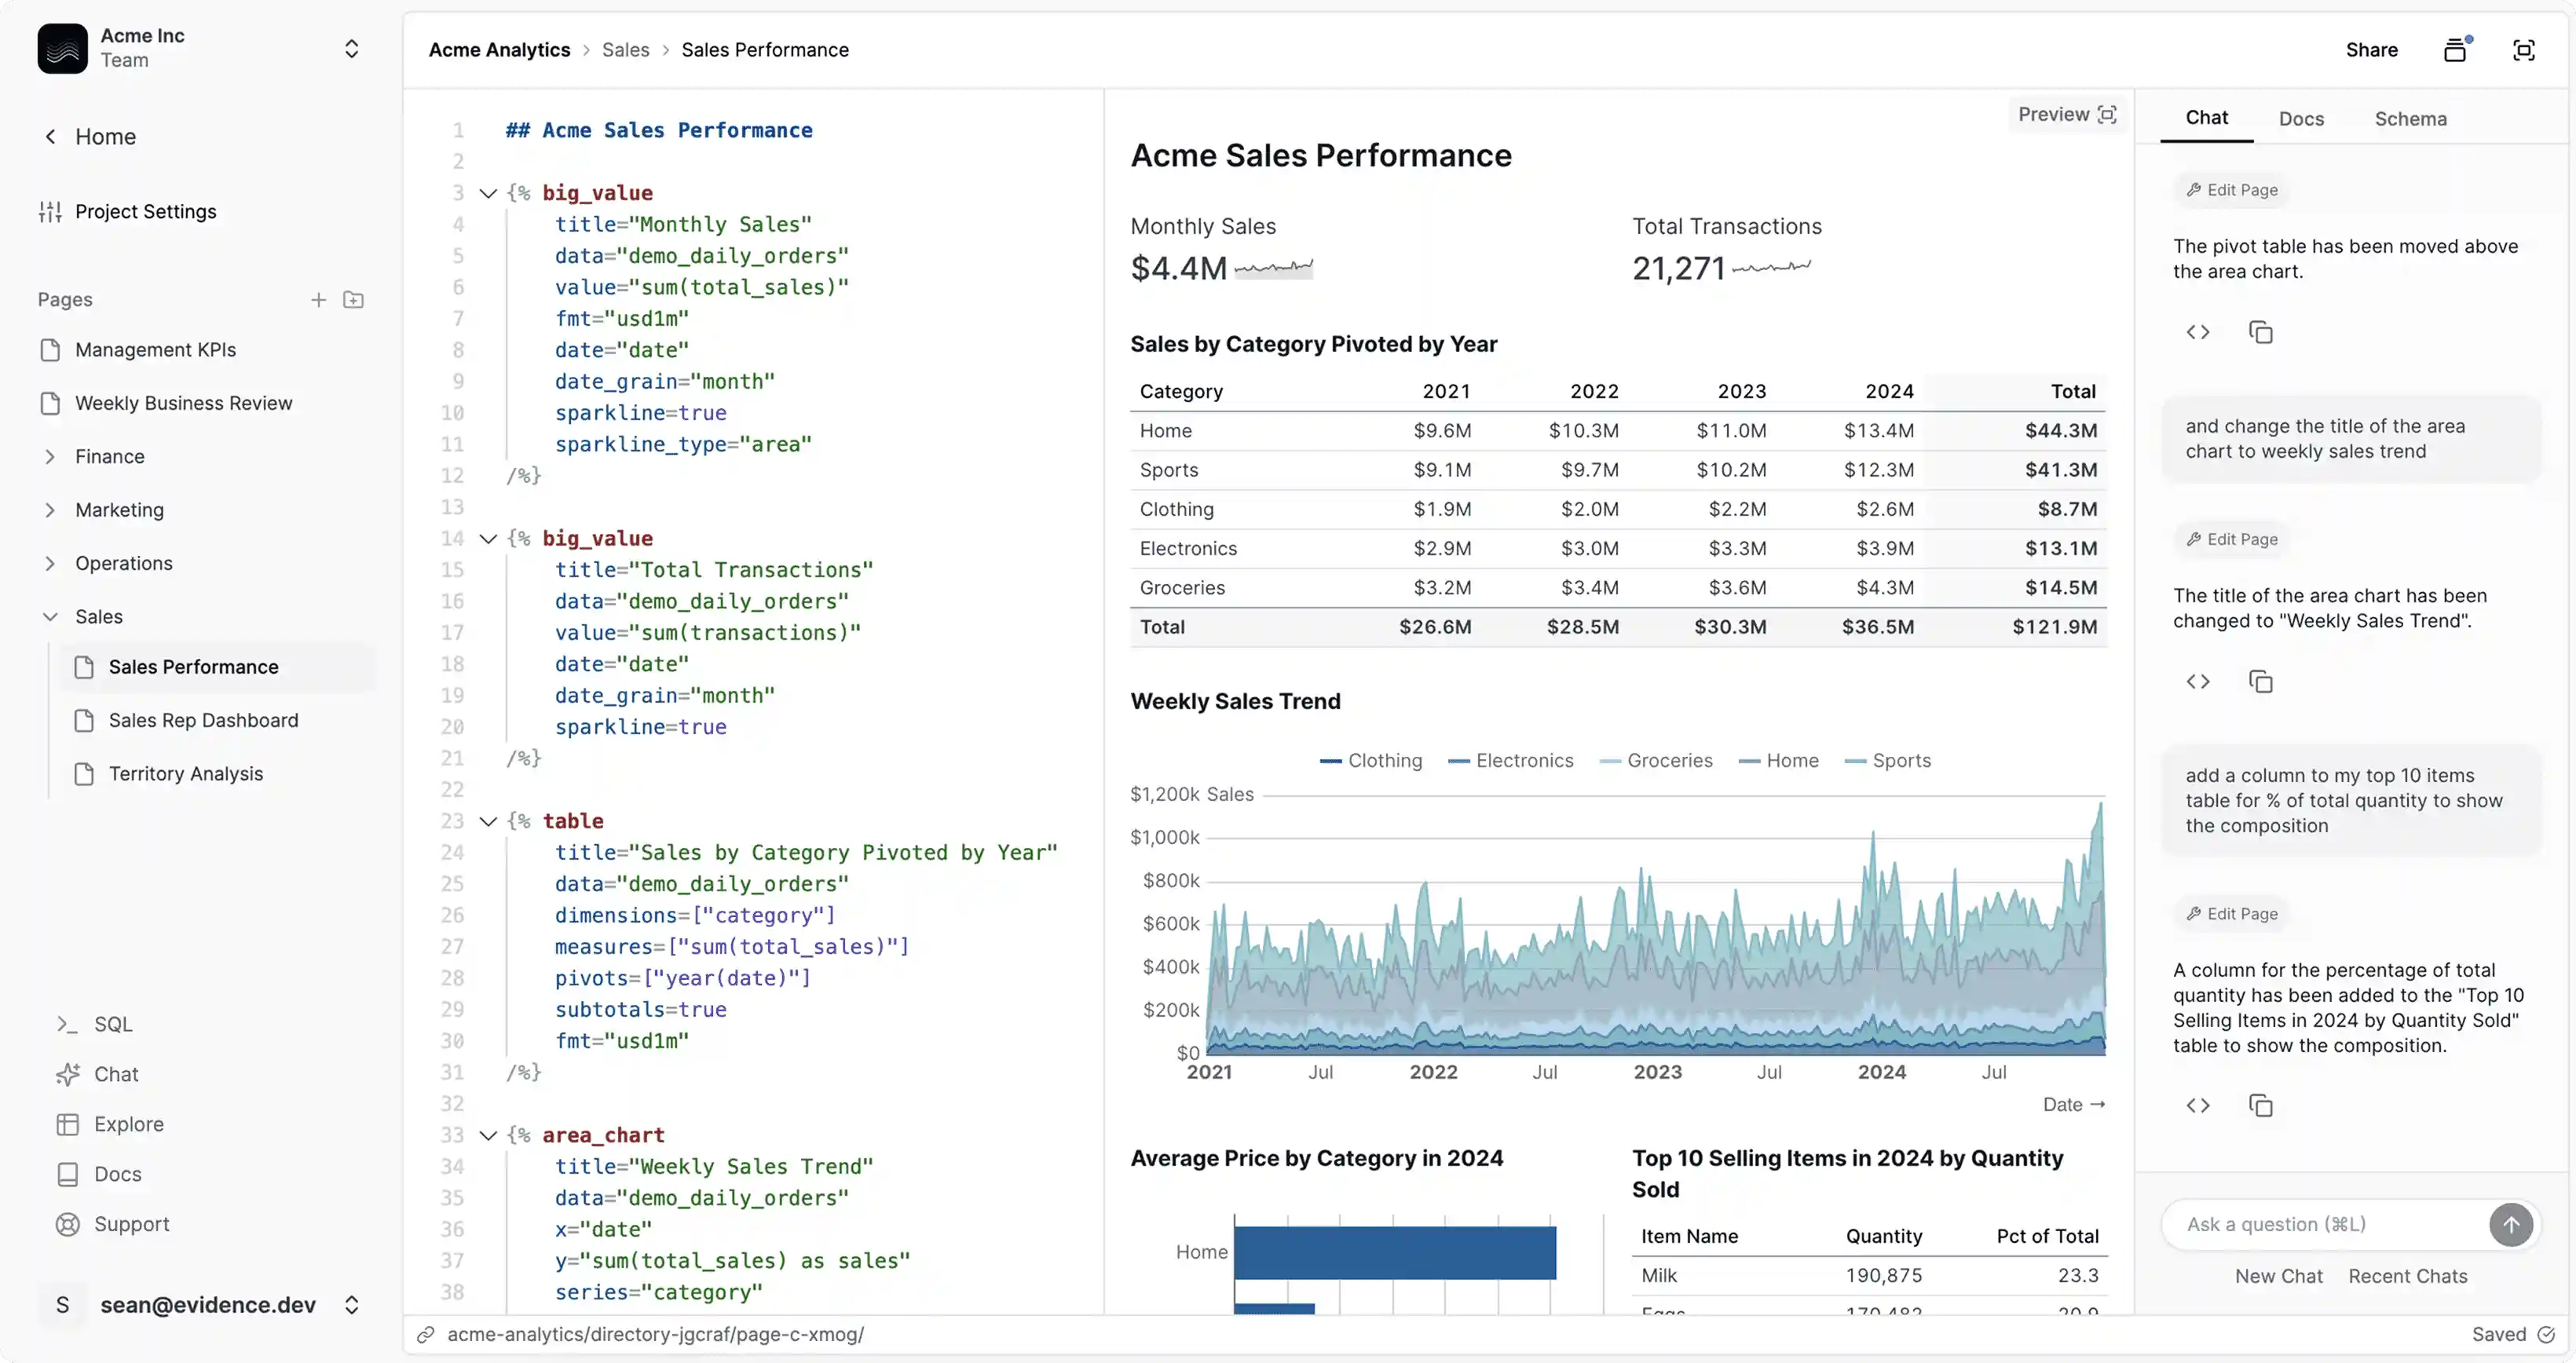Add a new page with the plus icon
Viewport: 2576px width, 1363px height.
[319, 299]
